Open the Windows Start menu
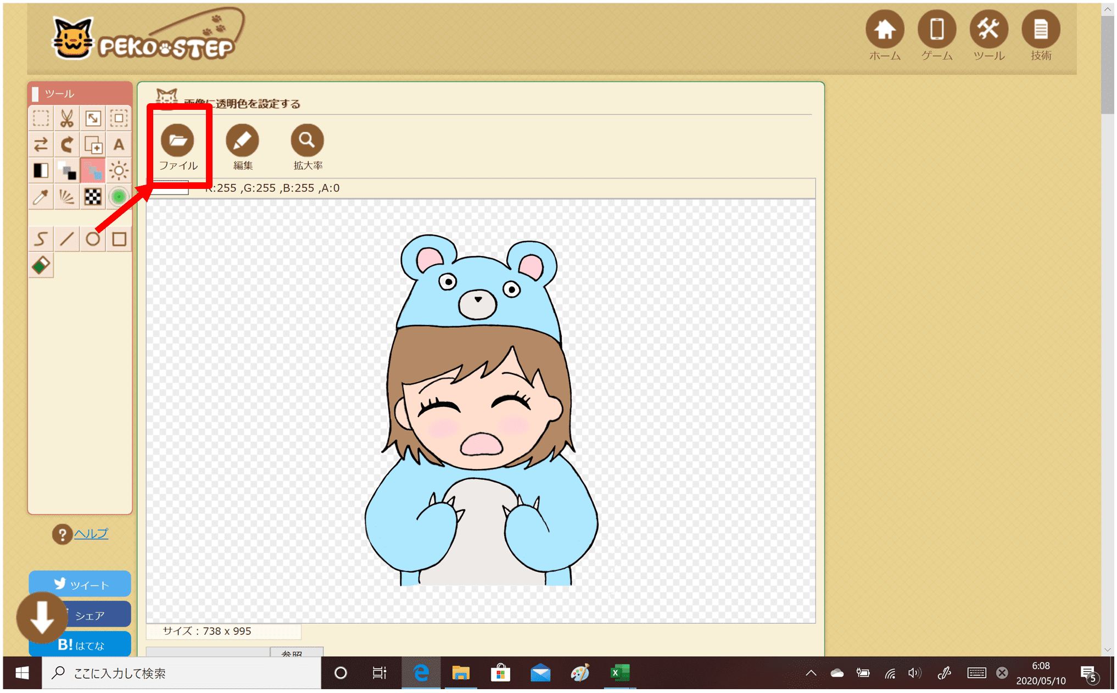This screenshot has height=693, width=1117. click(22, 673)
